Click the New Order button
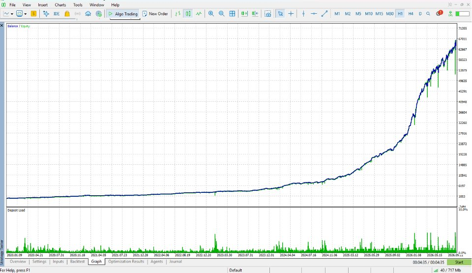This screenshot has height=273, width=472. [155, 14]
